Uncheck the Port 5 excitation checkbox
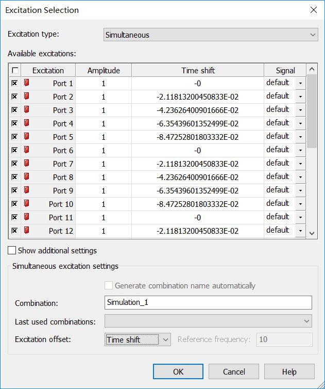325x389 pixels. (14, 137)
